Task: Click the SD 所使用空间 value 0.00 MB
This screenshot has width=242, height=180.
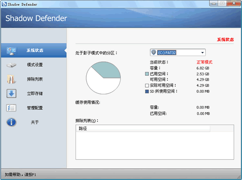Action: (x=203, y=91)
